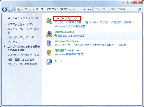Click the Forward navigation arrow button

click(x=10, y=9)
